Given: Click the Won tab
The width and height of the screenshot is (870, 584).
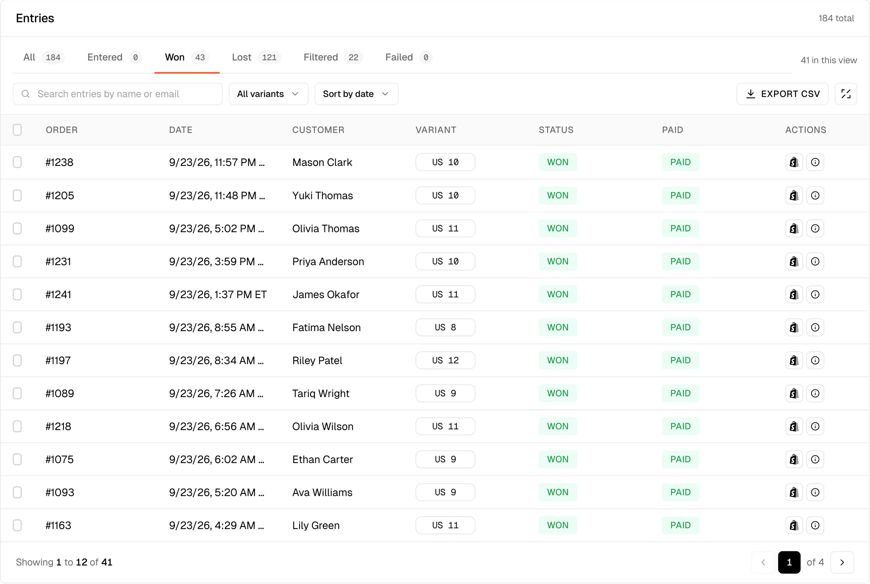Looking at the screenshot, I should tap(187, 57).
